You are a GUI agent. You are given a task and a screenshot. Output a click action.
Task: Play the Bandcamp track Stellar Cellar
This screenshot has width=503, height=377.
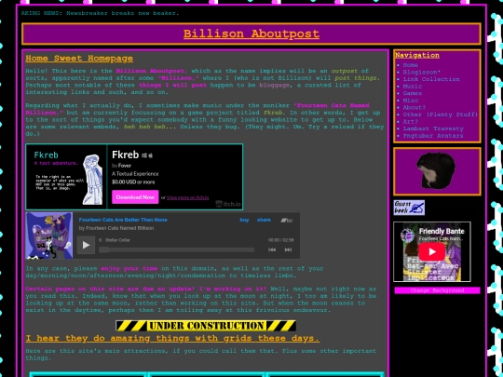(86, 245)
